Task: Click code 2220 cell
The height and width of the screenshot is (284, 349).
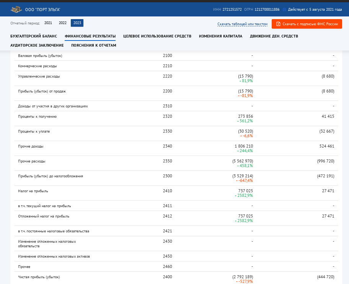Action: pos(167,76)
